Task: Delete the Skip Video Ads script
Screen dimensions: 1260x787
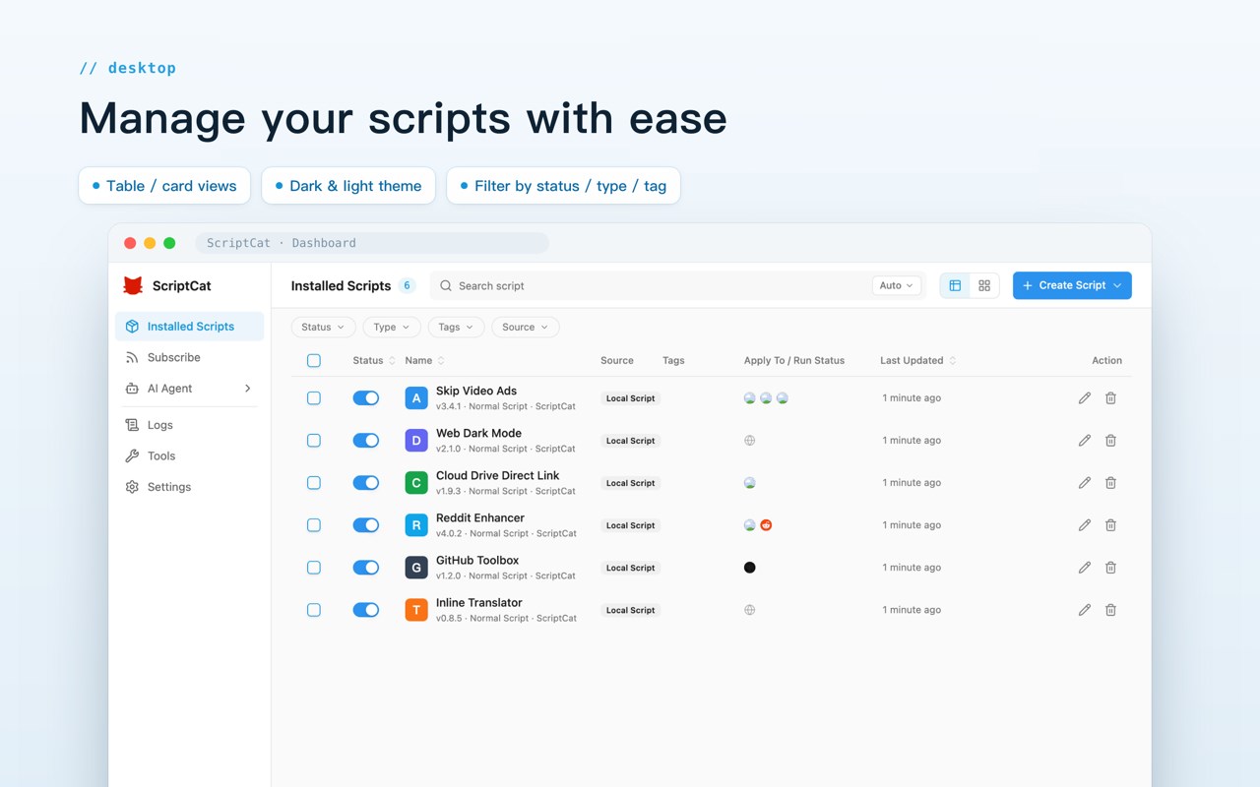Action: coord(1110,398)
